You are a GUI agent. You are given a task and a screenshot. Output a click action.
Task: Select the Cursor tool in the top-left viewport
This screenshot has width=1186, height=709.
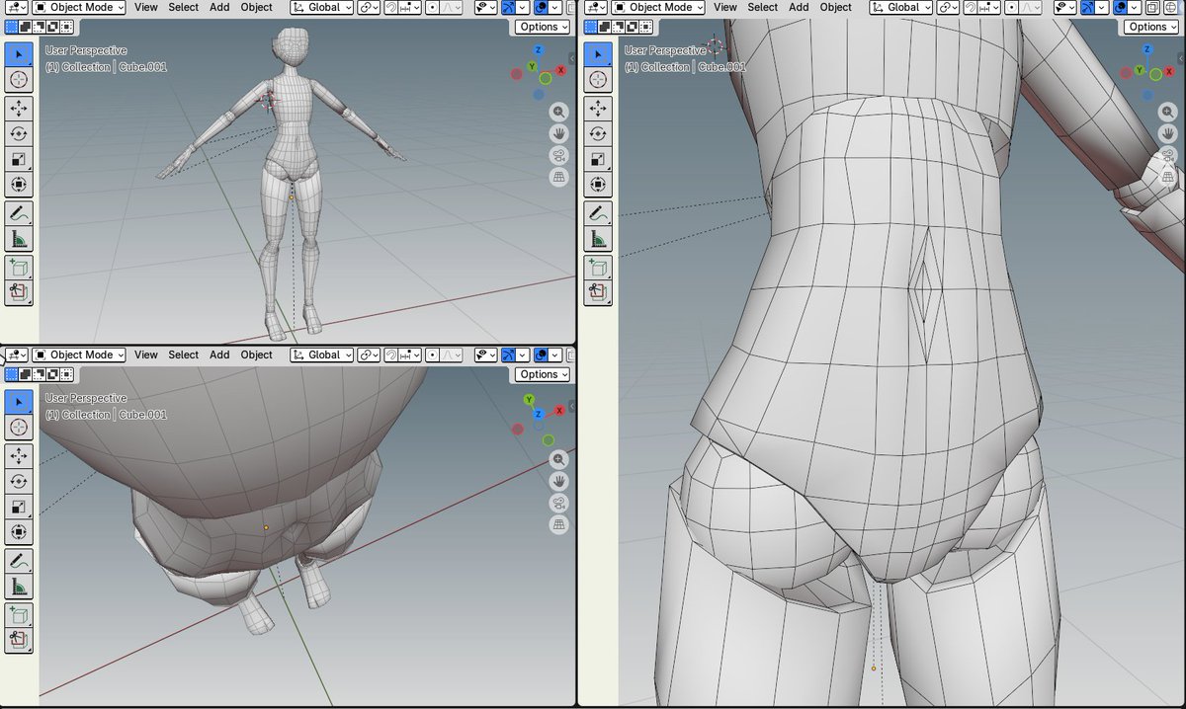click(x=19, y=79)
